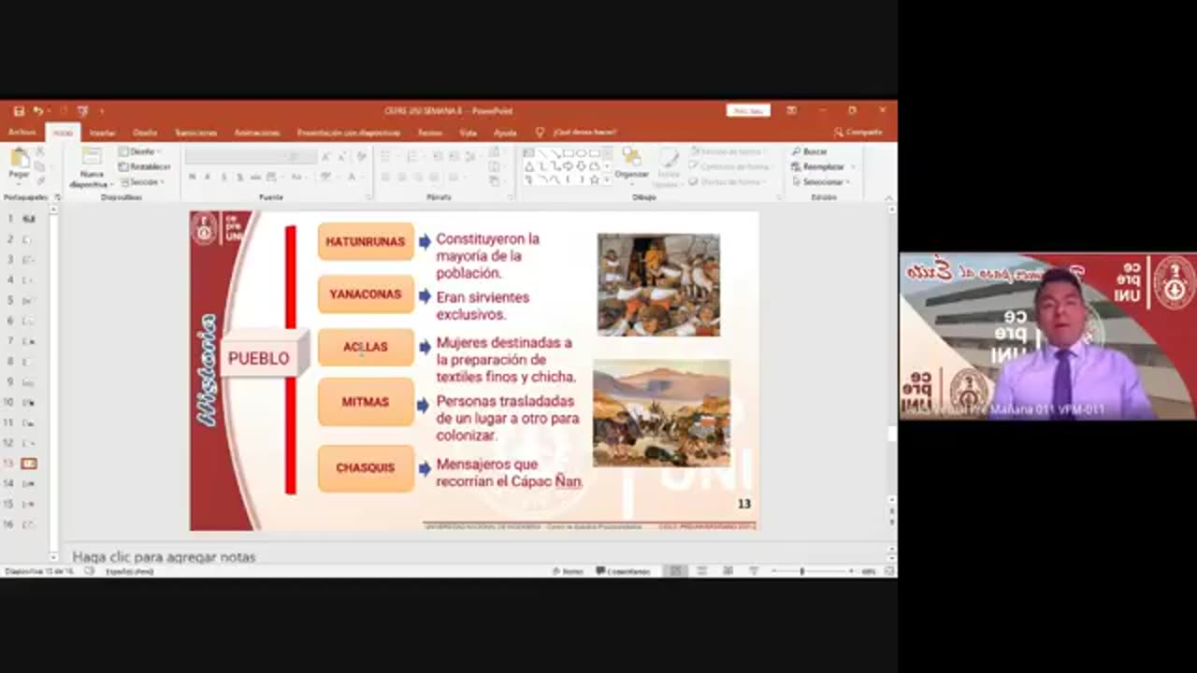1197x673 pixels.
Task: Toggle italic formatting (K)
Action: 208,177
